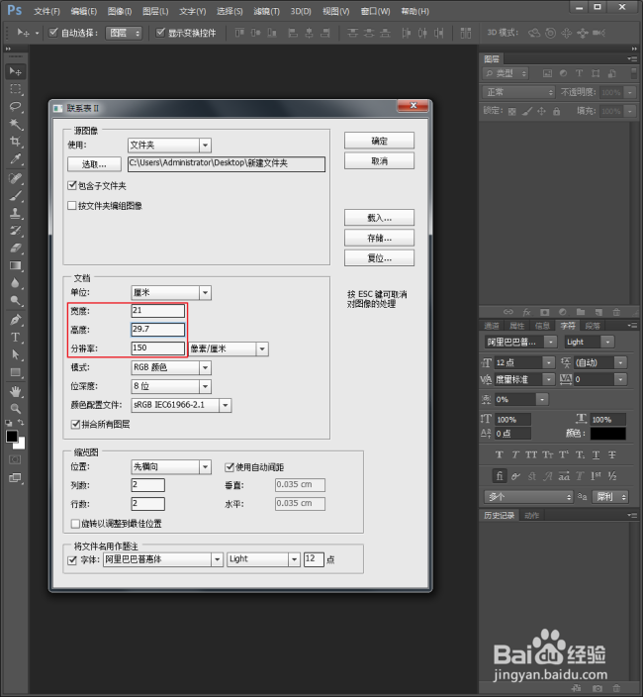Toggle 使用自动间距 checkbox

(230, 466)
